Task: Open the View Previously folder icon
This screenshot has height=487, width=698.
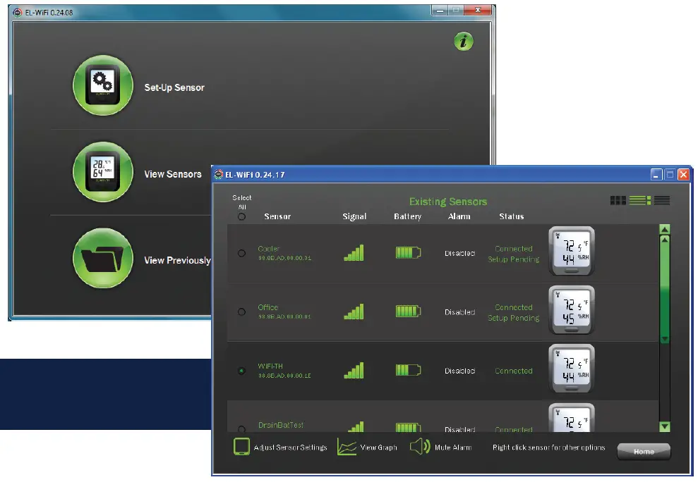Action: tap(103, 258)
